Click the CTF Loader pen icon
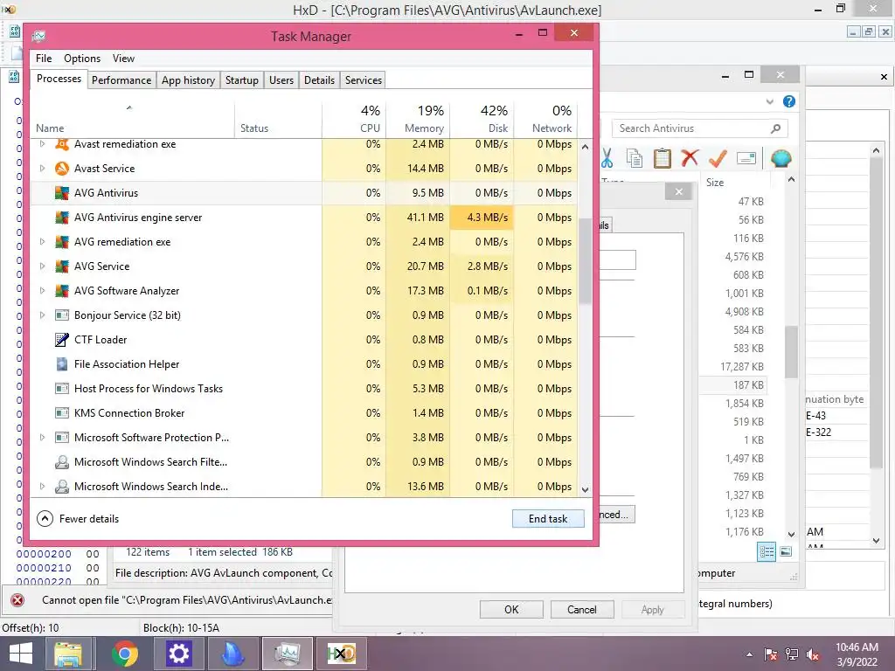This screenshot has height=671, width=895. click(x=62, y=340)
